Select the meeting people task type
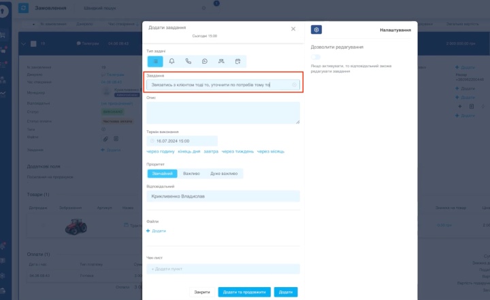This screenshot has height=300, width=490. [x=221, y=61]
